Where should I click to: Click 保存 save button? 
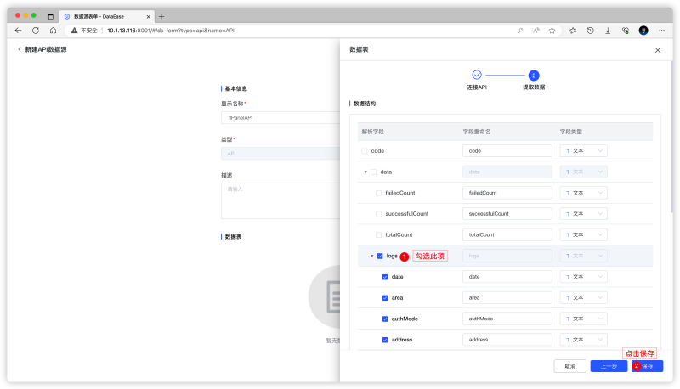pos(647,366)
